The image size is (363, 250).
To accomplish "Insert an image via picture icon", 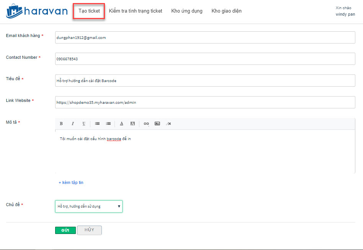I will pyautogui.click(x=157, y=124).
